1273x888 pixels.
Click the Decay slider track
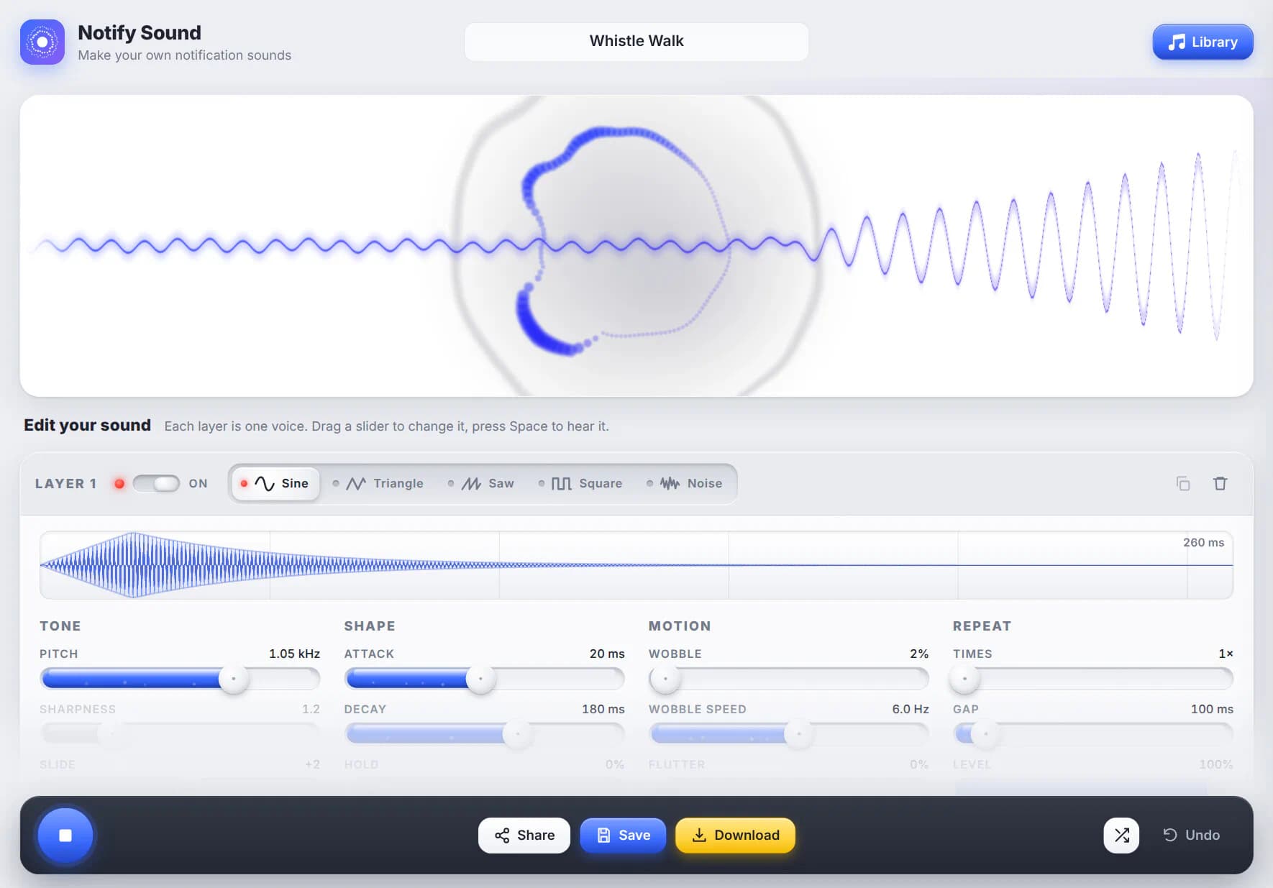484,733
